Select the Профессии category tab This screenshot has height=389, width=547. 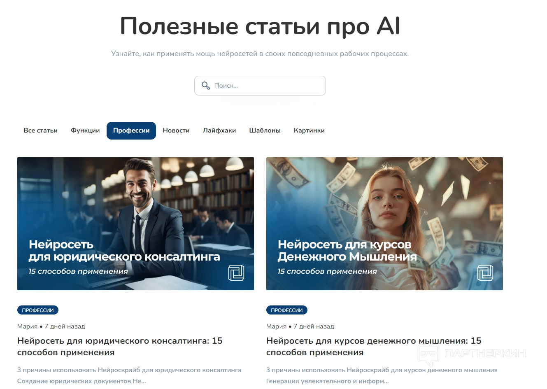click(x=131, y=130)
